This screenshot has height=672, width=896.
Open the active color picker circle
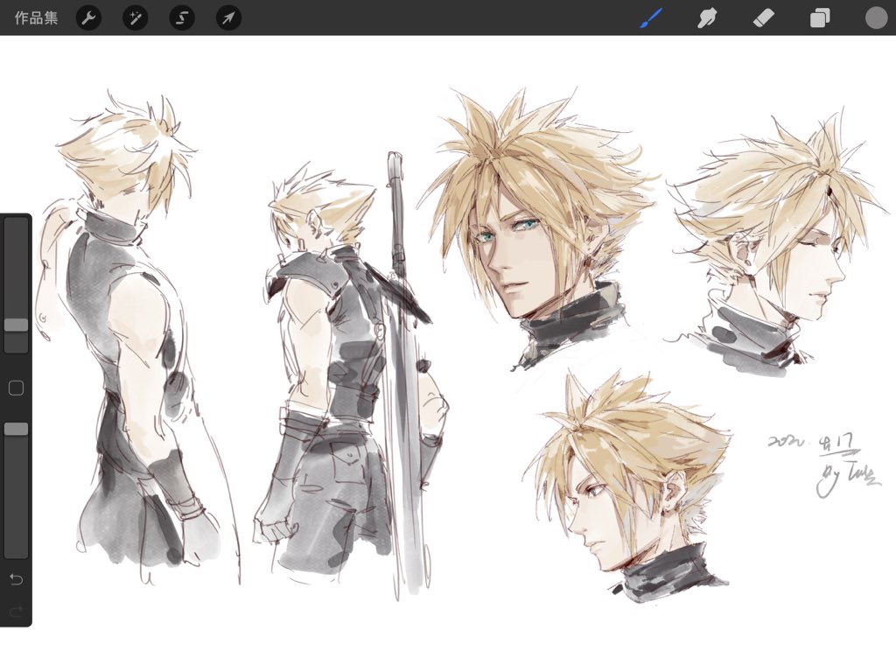[876, 17]
